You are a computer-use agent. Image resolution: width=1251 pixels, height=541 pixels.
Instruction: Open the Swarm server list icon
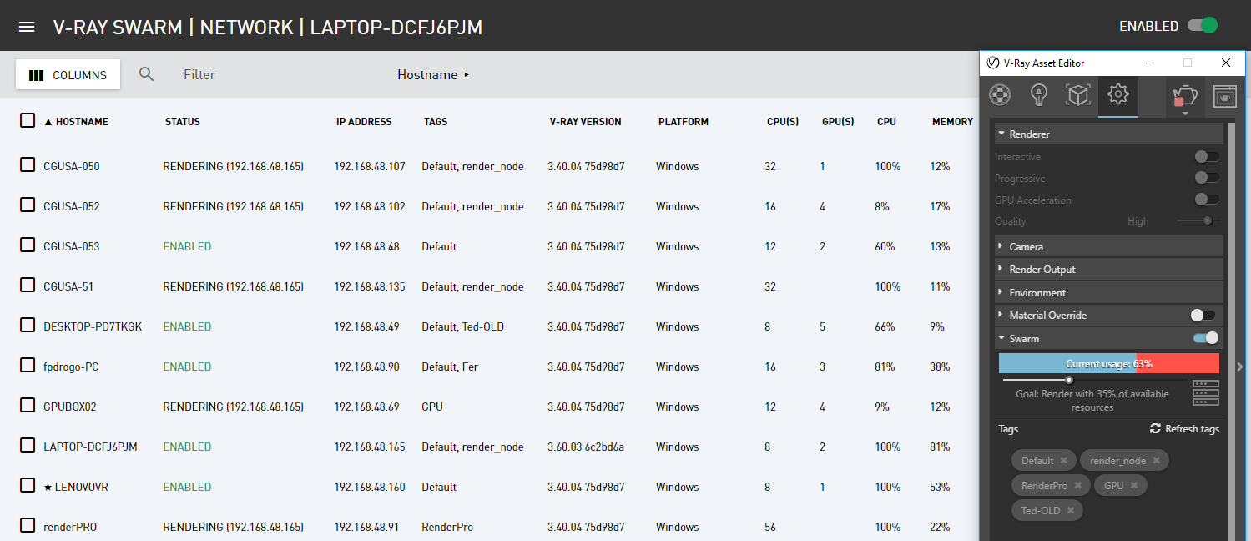pyautogui.click(x=1206, y=392)
